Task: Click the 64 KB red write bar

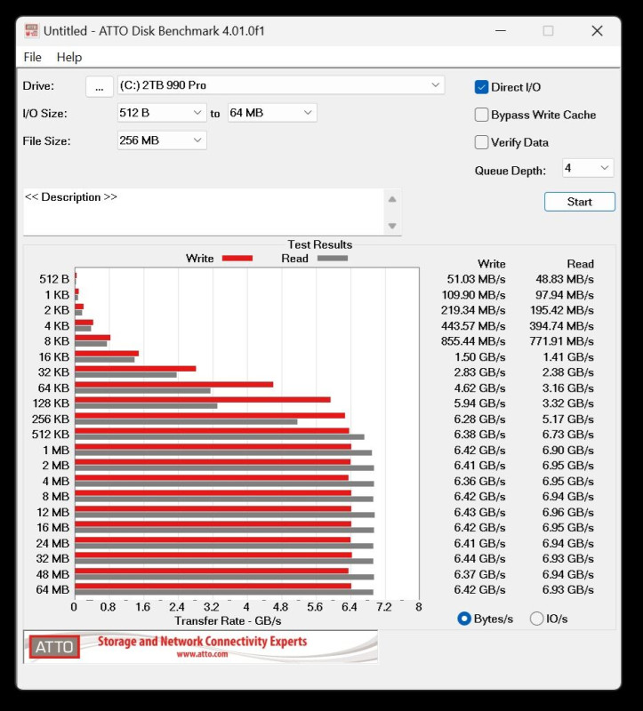Action: [173, 385]
